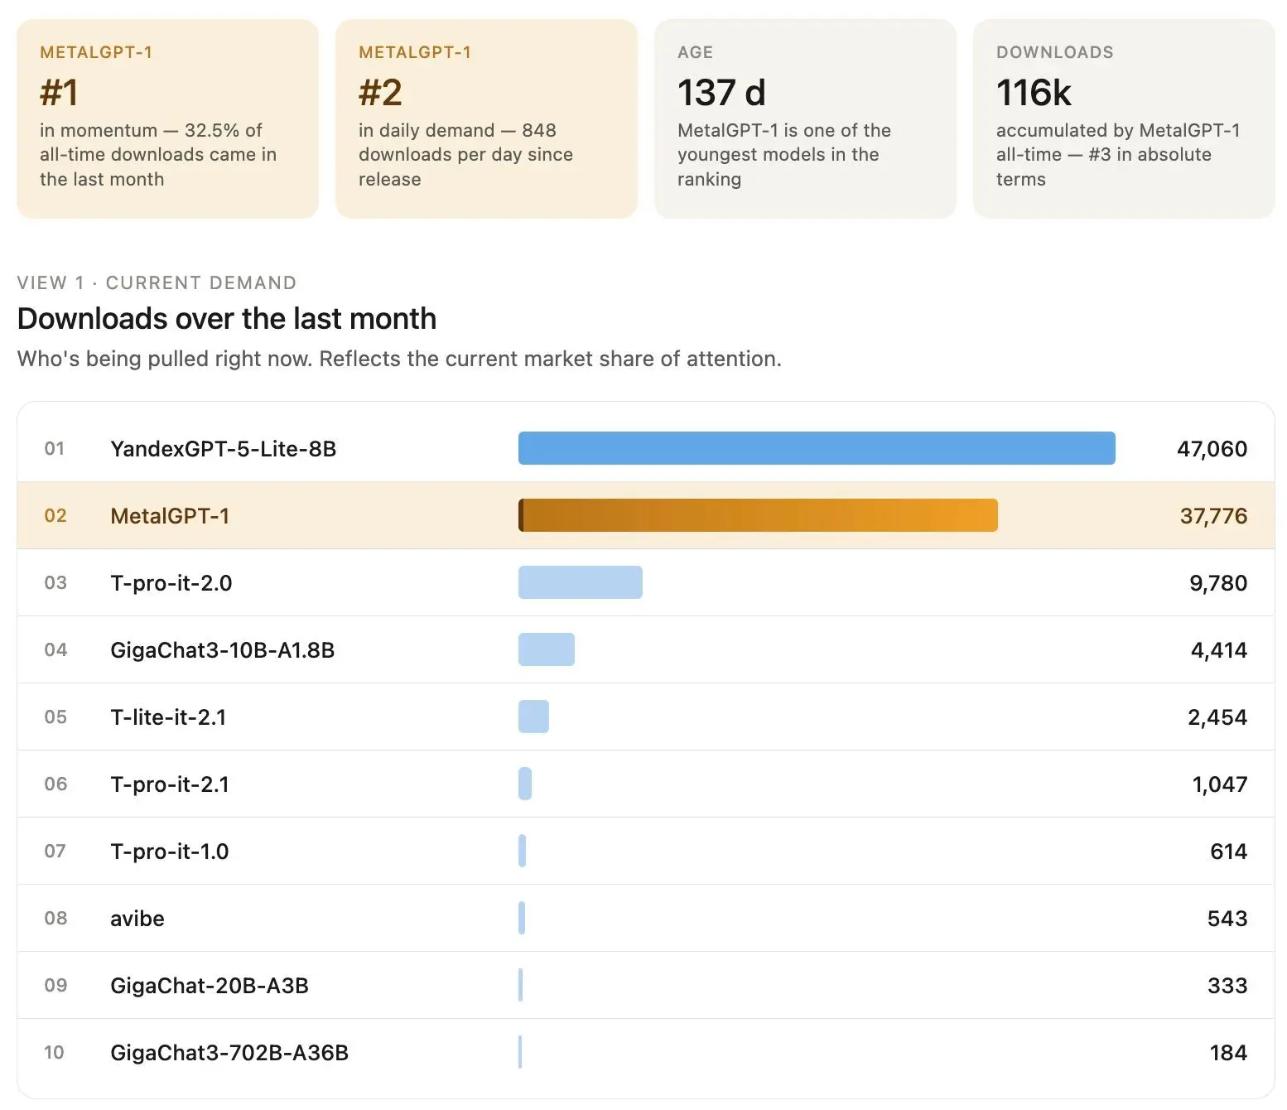Click rank number 09 beside GigaChat-20B-A3B
This screenshot has width=1287, height=1110.
click(x=55, y=986)
